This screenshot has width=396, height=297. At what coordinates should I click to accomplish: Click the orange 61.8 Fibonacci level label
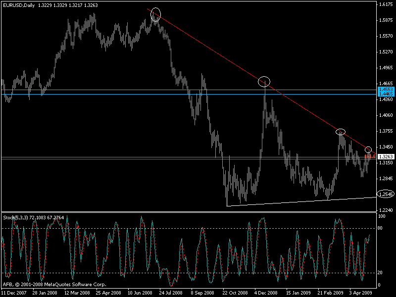tap(369, 156)
